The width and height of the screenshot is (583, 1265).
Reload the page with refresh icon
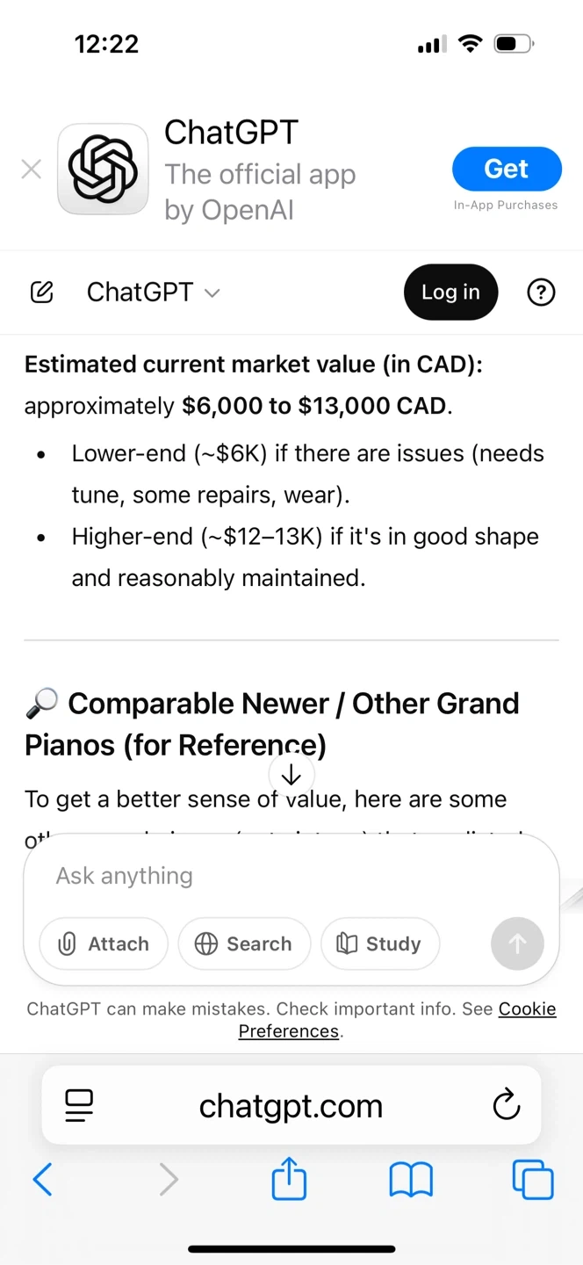[x=507, y=1105]
